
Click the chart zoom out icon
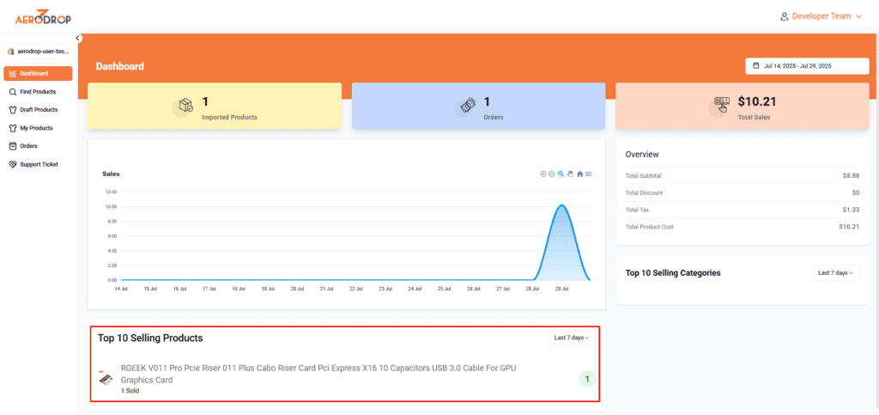552,174
